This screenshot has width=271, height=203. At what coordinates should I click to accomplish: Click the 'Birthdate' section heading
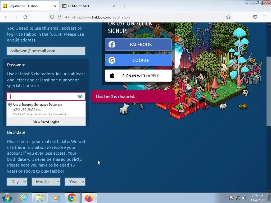click(16, 132)
